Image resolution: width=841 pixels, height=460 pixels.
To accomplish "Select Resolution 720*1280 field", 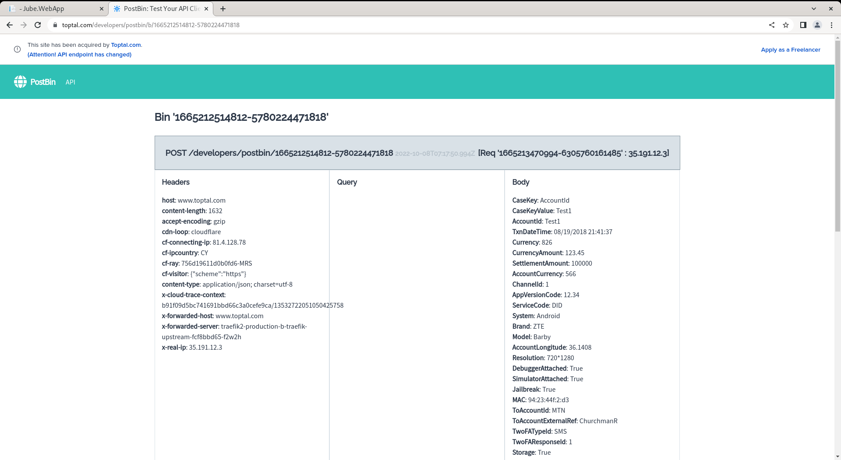I will pos(543,358).
